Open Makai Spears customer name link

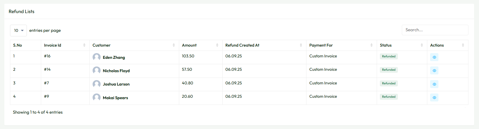[115, 98]
